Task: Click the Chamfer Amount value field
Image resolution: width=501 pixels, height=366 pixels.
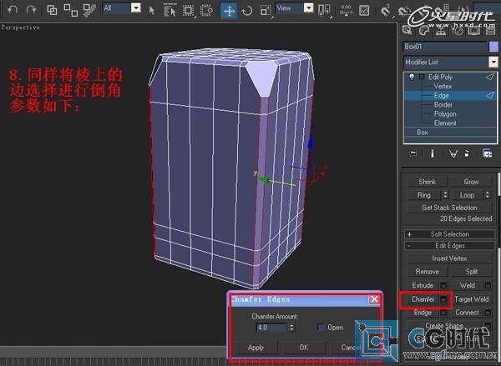Action: (271, 328)
